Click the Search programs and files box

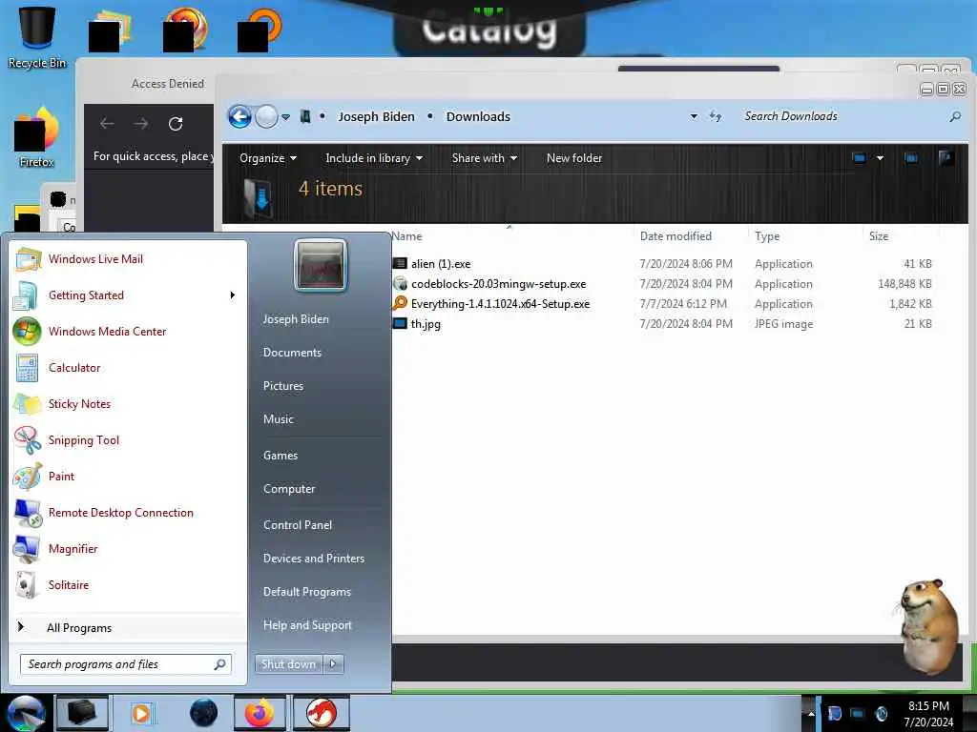[126, 664]
